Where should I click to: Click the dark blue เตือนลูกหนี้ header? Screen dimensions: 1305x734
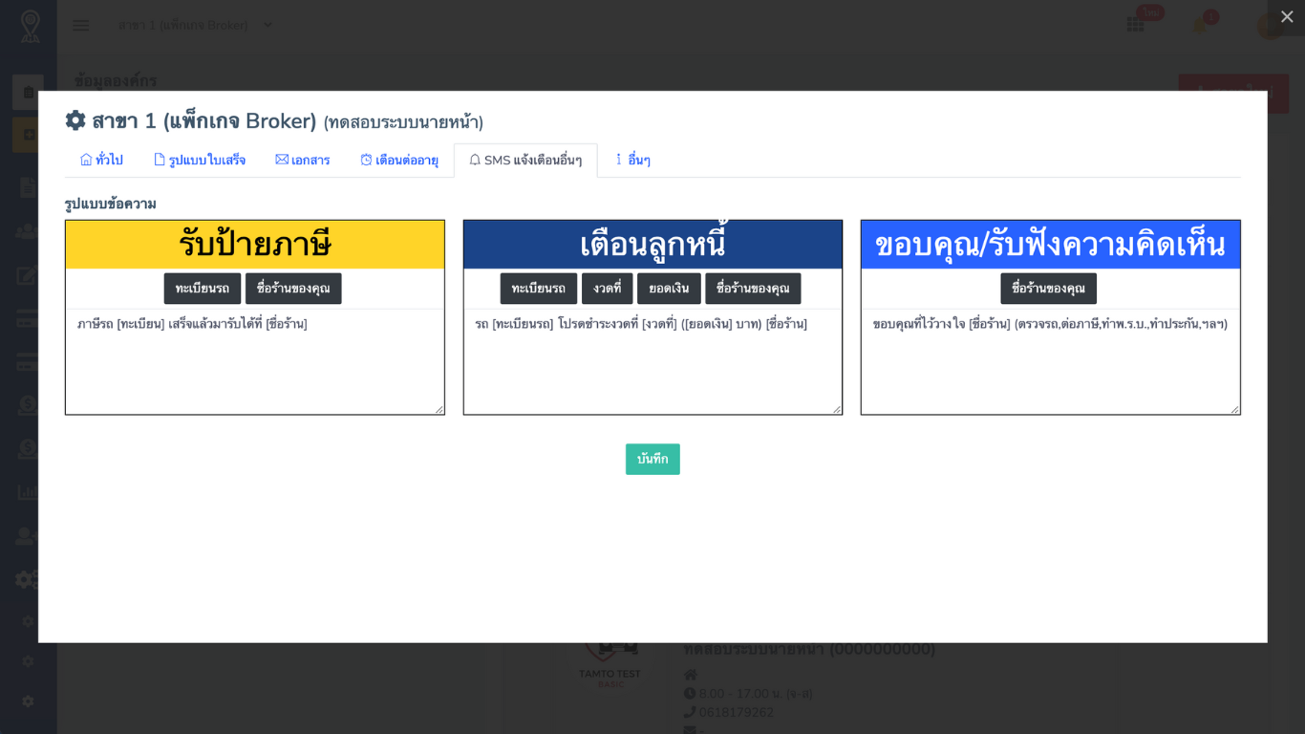652,245
